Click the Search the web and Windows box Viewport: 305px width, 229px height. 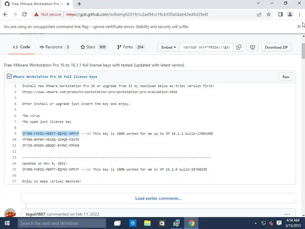(x=62, y=223)
